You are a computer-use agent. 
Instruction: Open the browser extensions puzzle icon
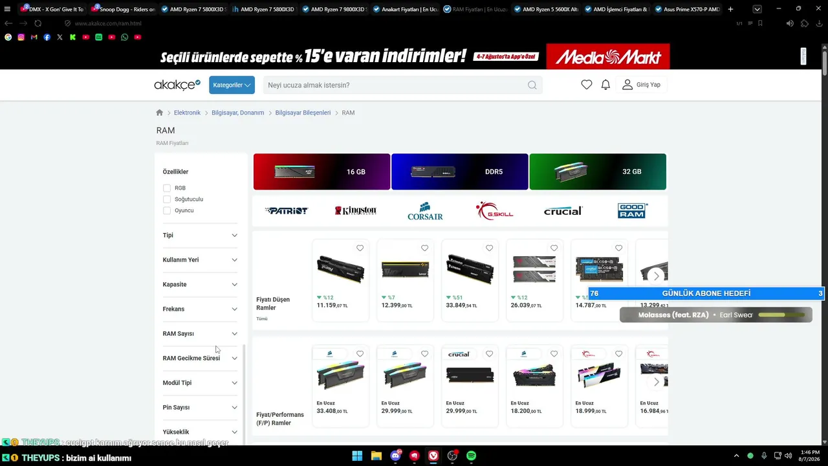click(x=804, y=23)
